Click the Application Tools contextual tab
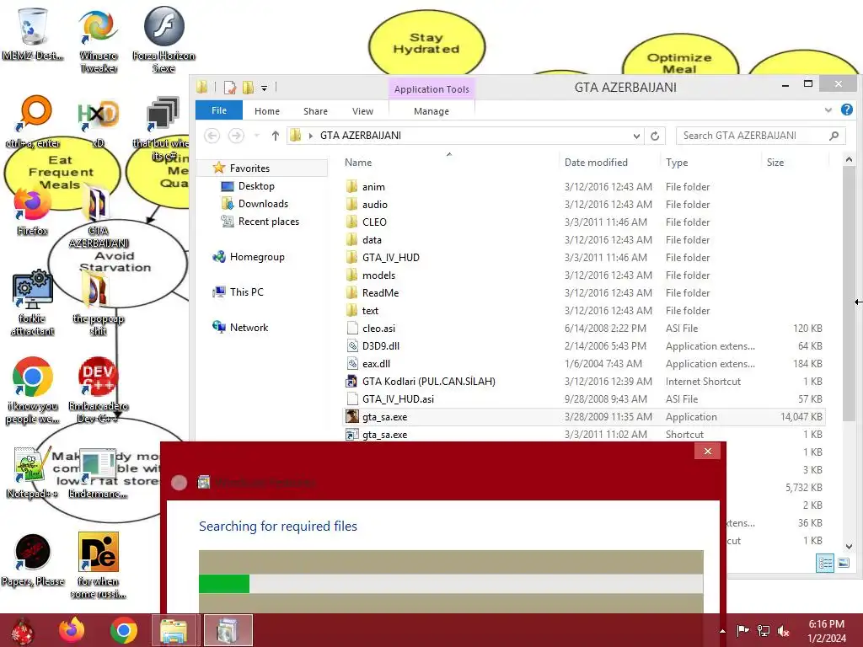Image resolution: width=863 pixels, height=647 pixels. (x=431, y=89)
